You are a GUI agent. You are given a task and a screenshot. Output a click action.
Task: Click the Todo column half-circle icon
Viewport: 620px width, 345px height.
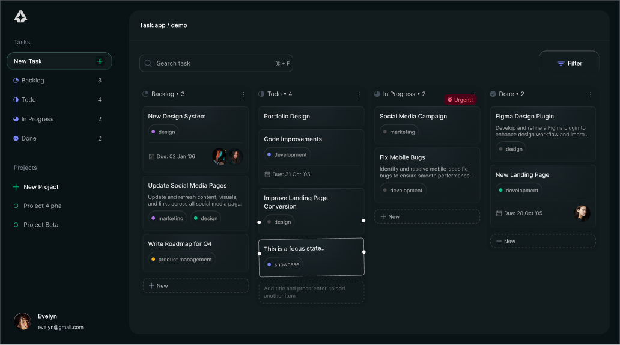click(x=261, y=94)
